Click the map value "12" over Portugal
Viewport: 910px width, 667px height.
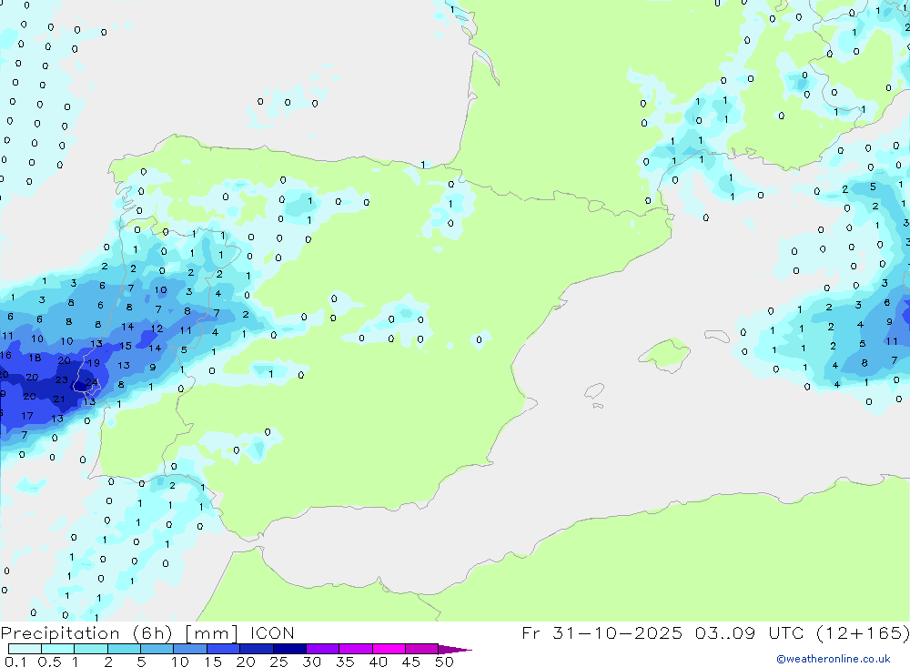click(157, 328)
